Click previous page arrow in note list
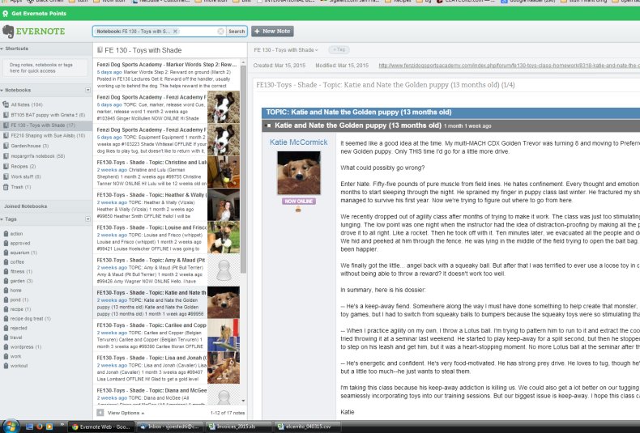This screenshot has height=433, width=640. click(x=100, y=413)
